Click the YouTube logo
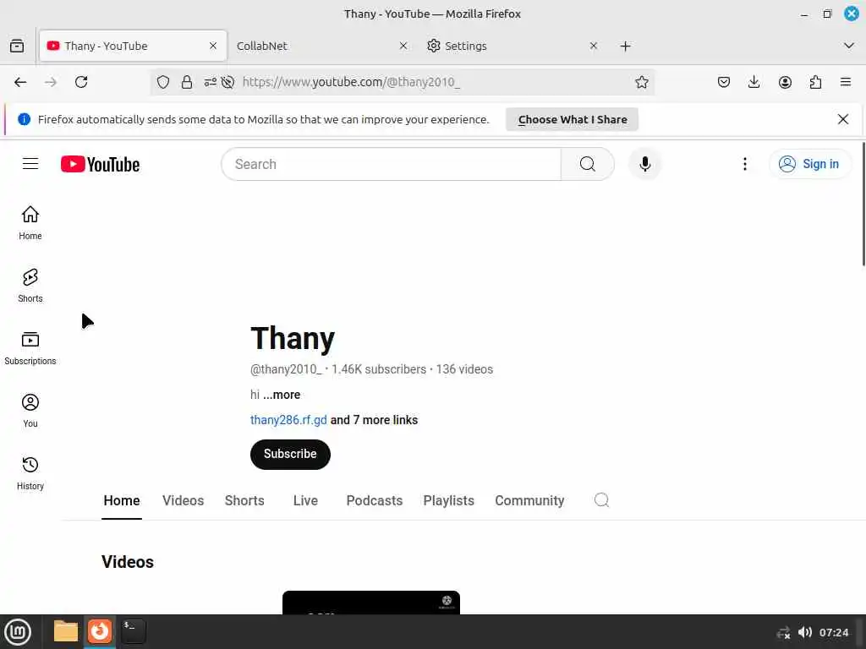This screenshot has height=649, width=866. click(100, 164)
